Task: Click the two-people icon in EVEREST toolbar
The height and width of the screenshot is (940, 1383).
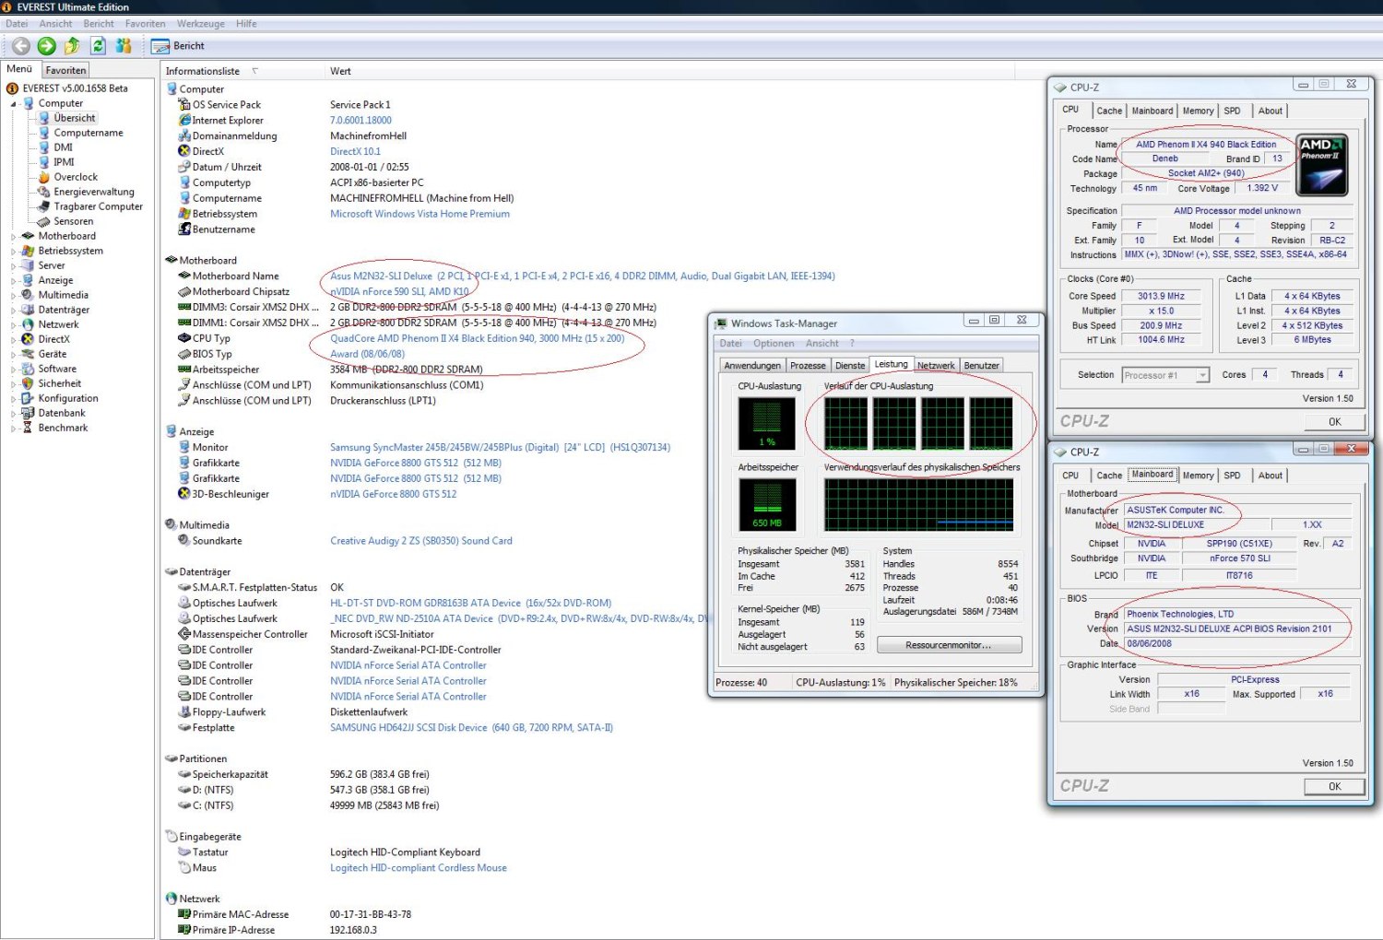Action: coord(124,46)
